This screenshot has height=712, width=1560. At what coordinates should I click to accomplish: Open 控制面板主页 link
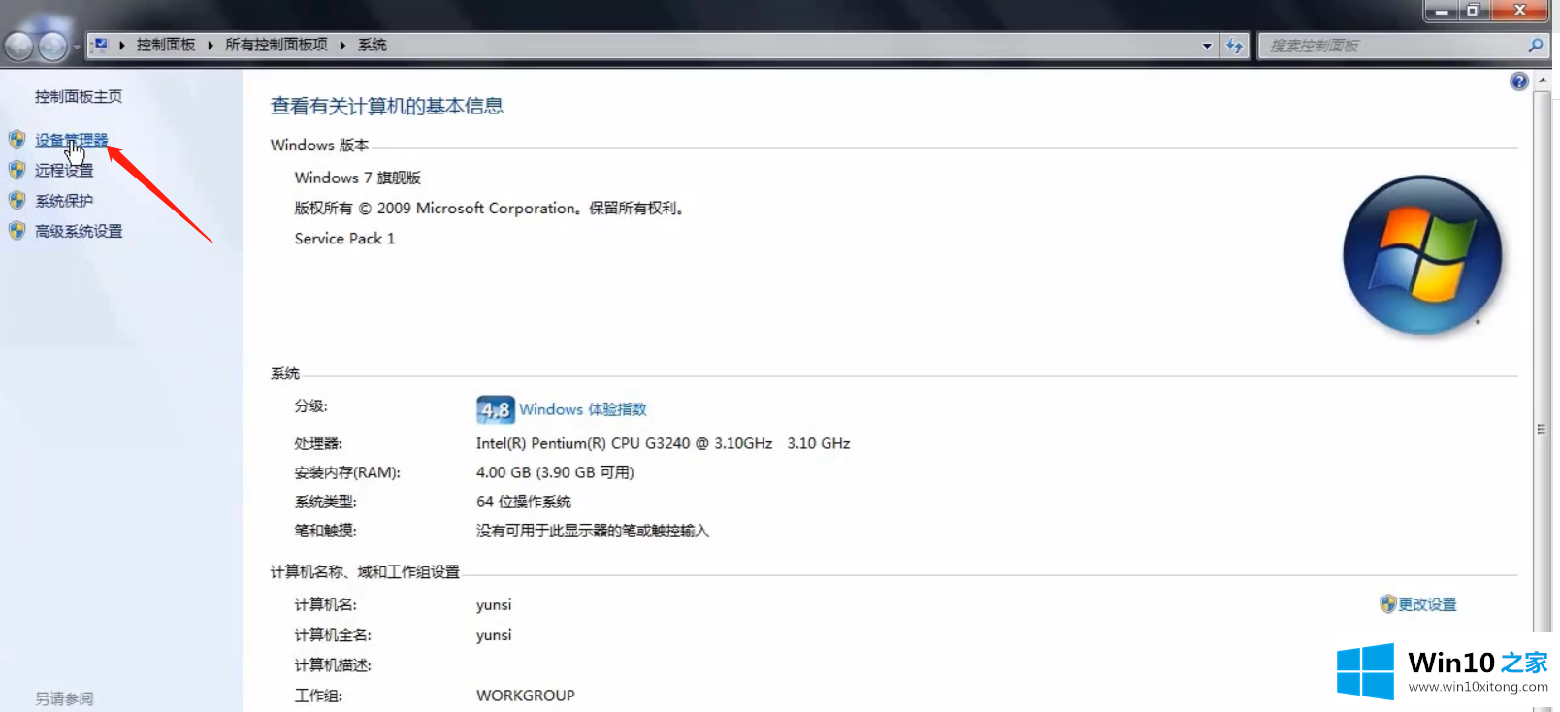(79, 96)
